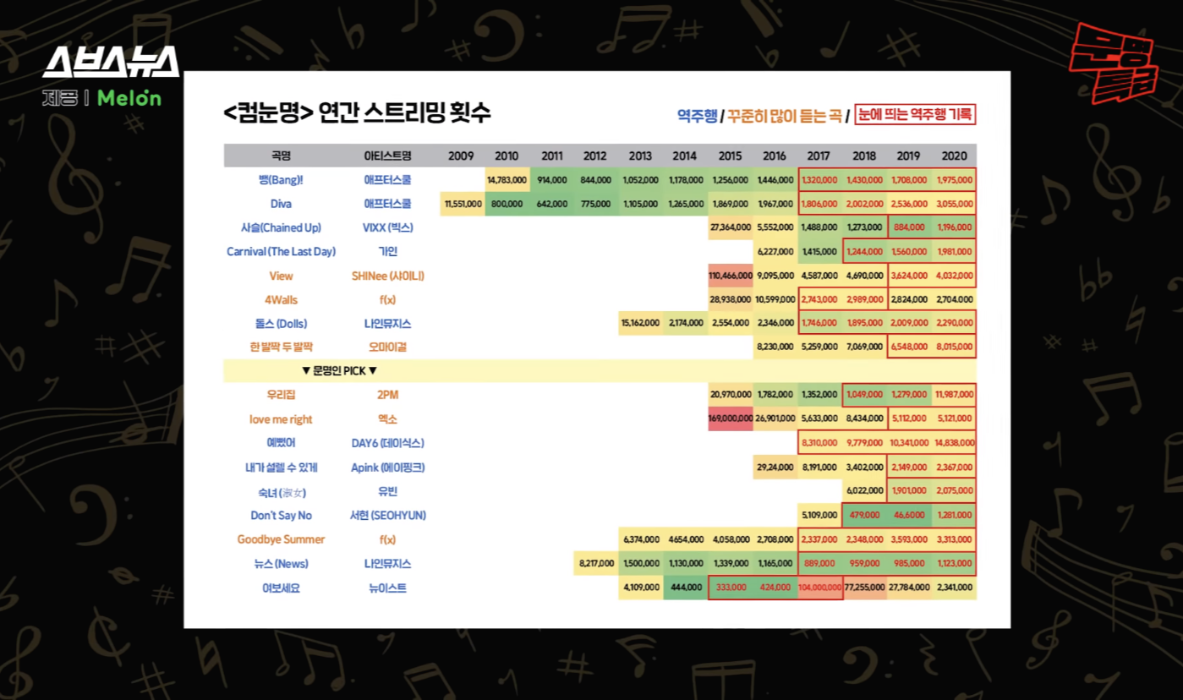Select the 2013 year column header
Image resolution: width=1183 pixels, height=700 pixels.
(640, 156)
